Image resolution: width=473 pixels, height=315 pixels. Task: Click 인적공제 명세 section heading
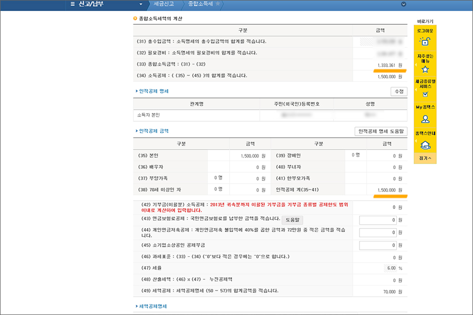(x=153, y=91)
